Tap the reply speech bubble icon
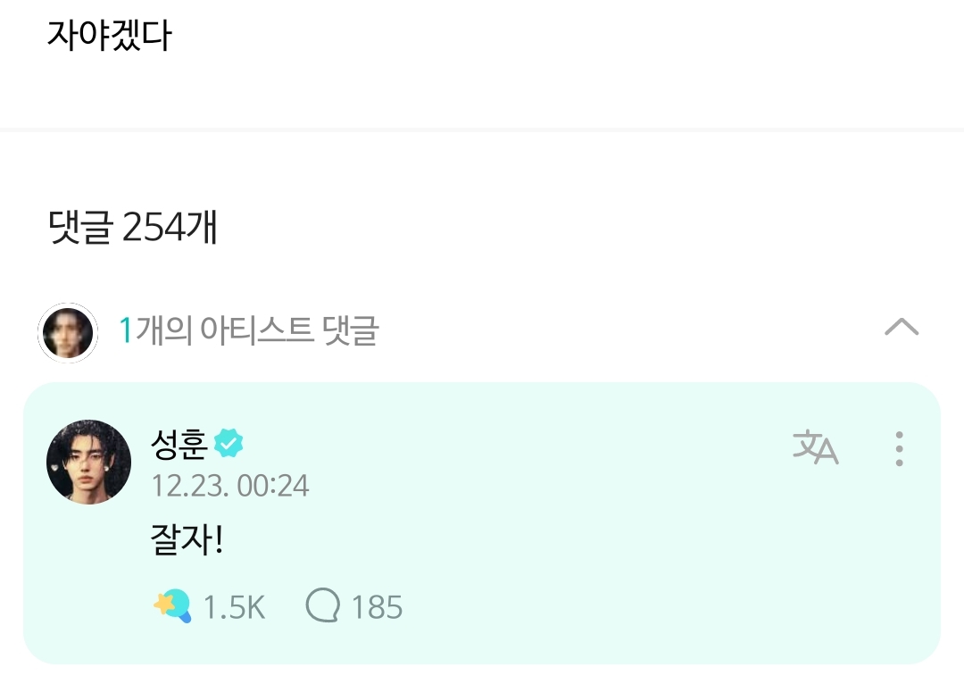The image size is (964, 684). pos(322,607)
